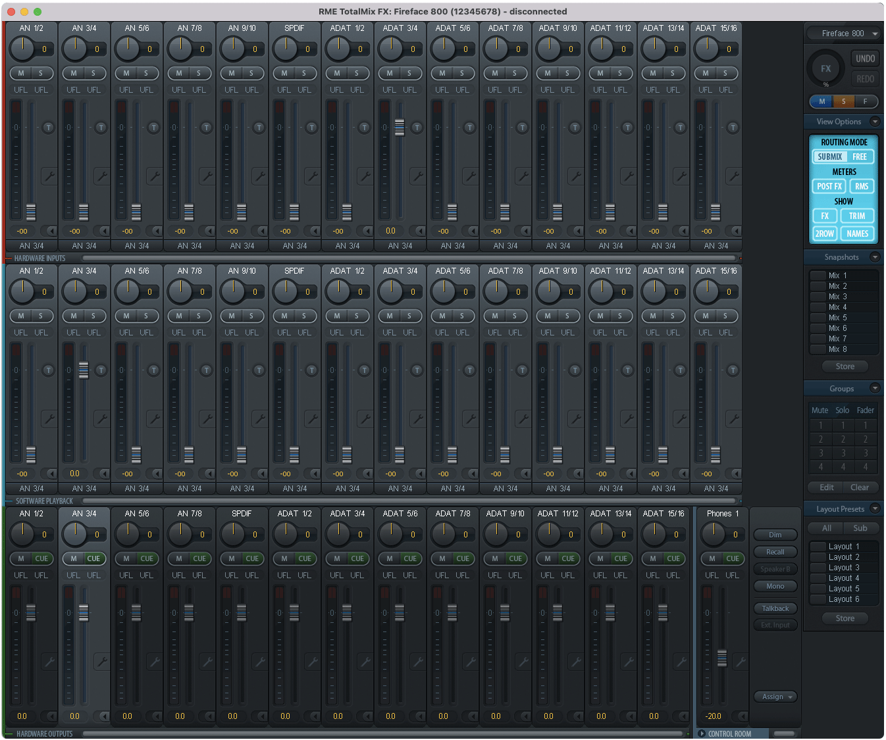Click the pan knob on hardware input AN 7/8

tap(180, 49)
